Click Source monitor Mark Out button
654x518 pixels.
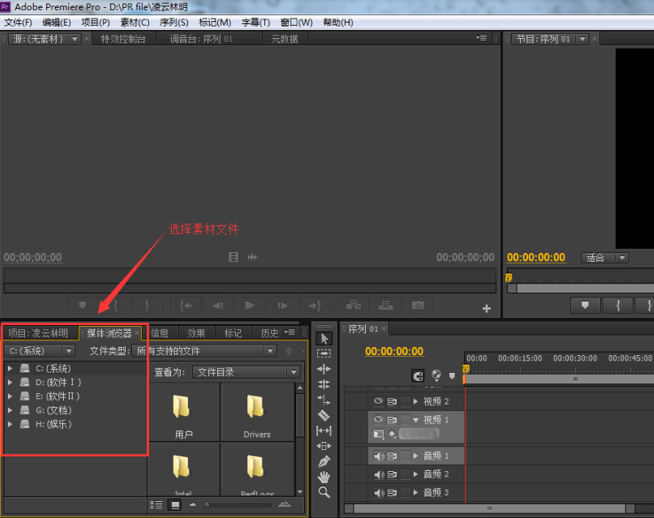point(147,305)
